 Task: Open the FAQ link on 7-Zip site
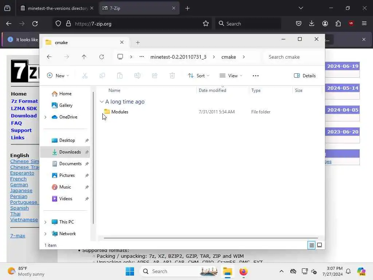point(16,123)
